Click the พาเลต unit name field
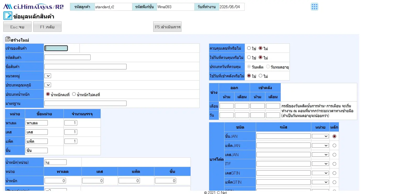 [x=37, y=123]
